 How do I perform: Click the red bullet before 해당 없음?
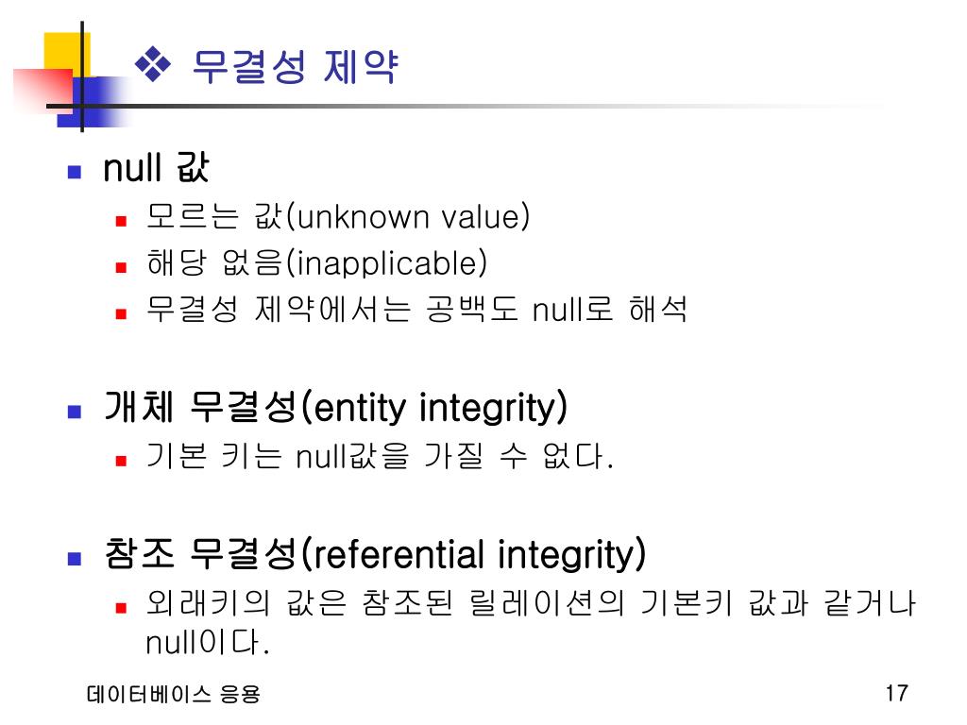[x=121, y=267]
